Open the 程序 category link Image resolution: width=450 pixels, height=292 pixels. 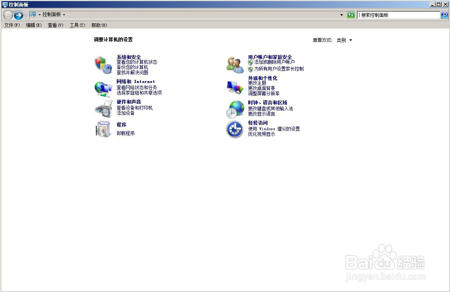(121, 125)
